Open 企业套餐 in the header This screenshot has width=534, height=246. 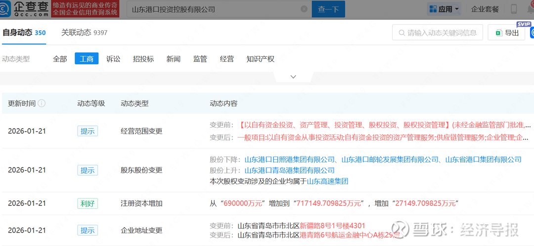485,9
